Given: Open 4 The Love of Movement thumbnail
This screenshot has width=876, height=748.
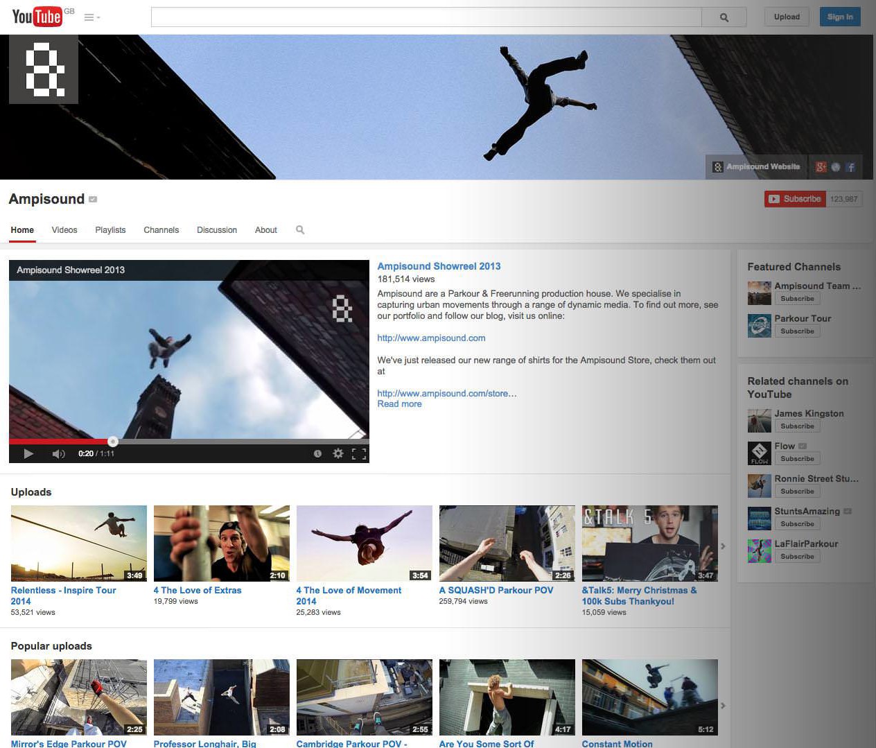Looking at the screenshot, I should 365,543.
